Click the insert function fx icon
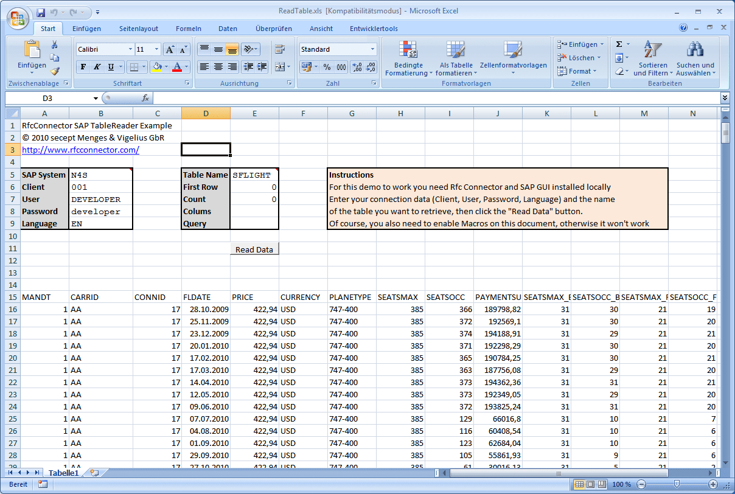735x494 pixels. point(145,98)
